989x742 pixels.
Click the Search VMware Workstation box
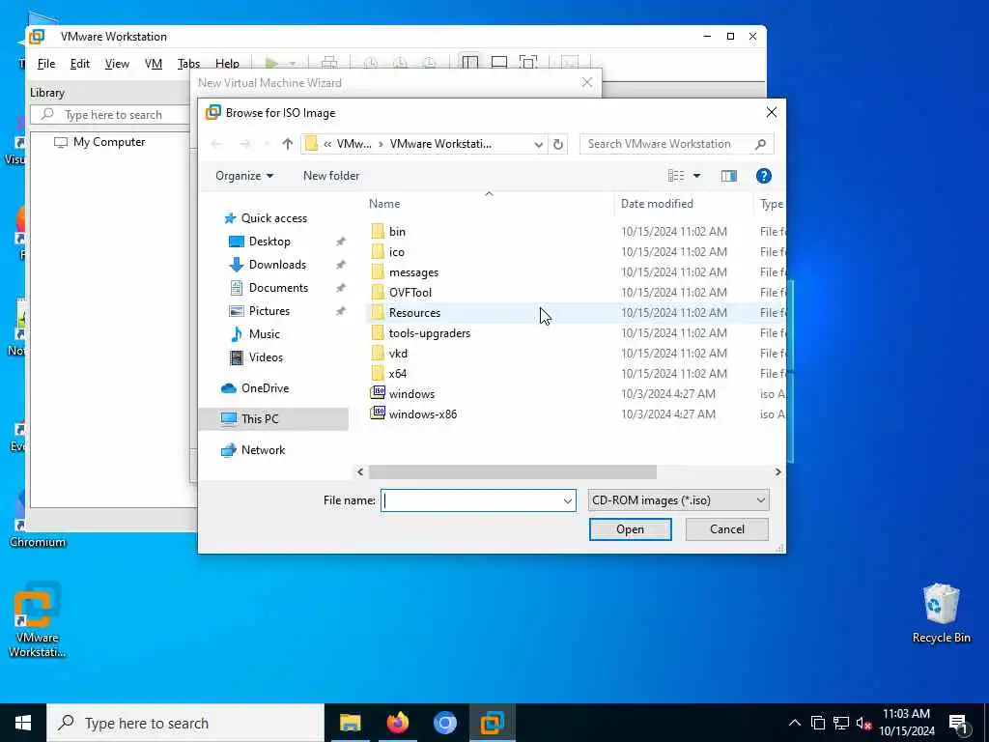pyautogui.click(x=676, y=144)
